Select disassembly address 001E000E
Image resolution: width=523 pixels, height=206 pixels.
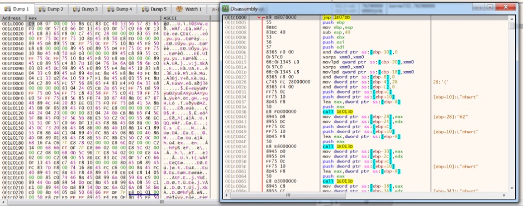point(236,52)
